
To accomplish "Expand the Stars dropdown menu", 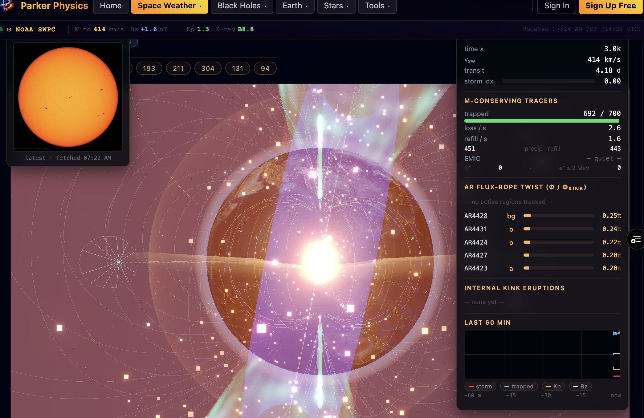I will tap(336, 6).
